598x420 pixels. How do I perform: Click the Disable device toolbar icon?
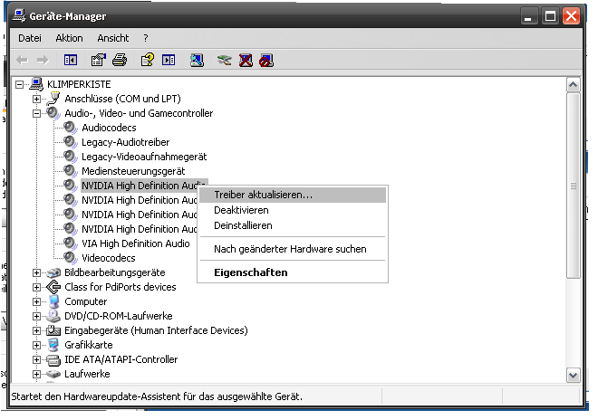point(266,61)
